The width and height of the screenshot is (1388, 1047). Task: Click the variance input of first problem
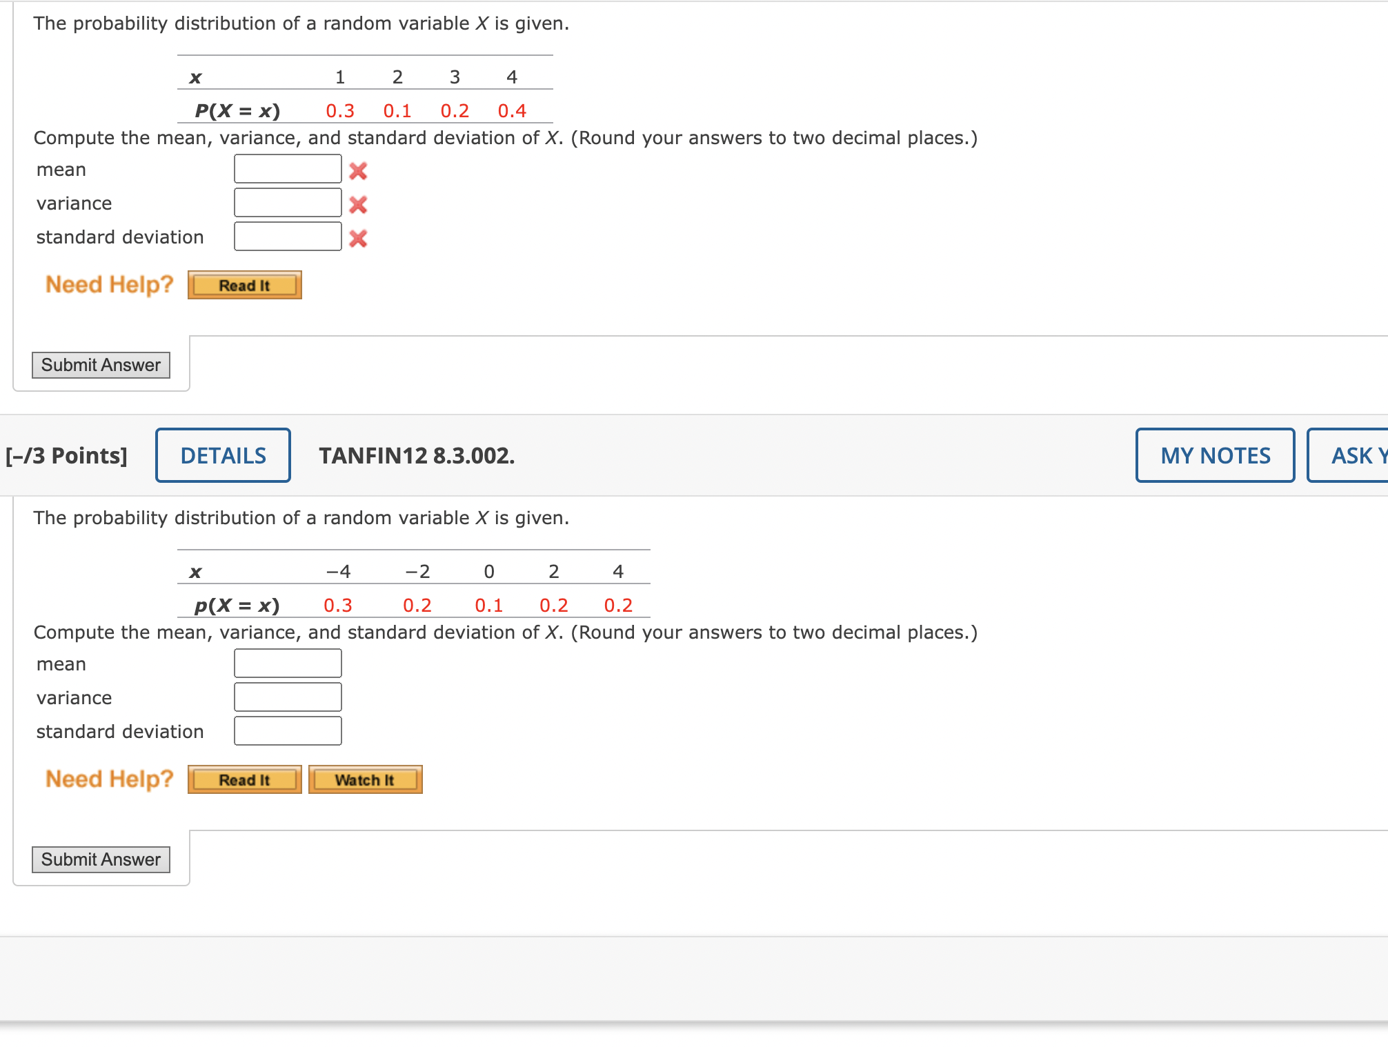(x=287, y=203)
